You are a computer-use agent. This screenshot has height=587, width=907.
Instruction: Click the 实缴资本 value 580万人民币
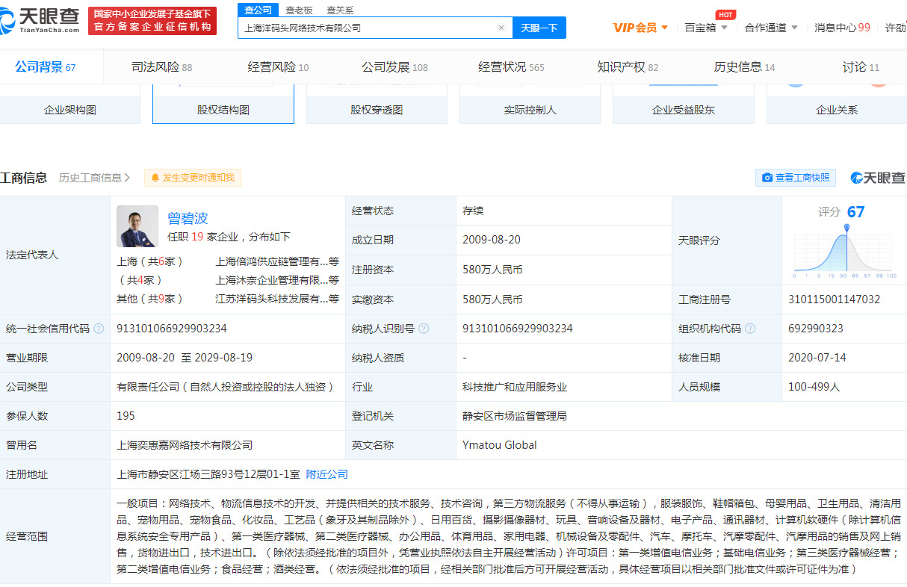(x=492, y=299)
